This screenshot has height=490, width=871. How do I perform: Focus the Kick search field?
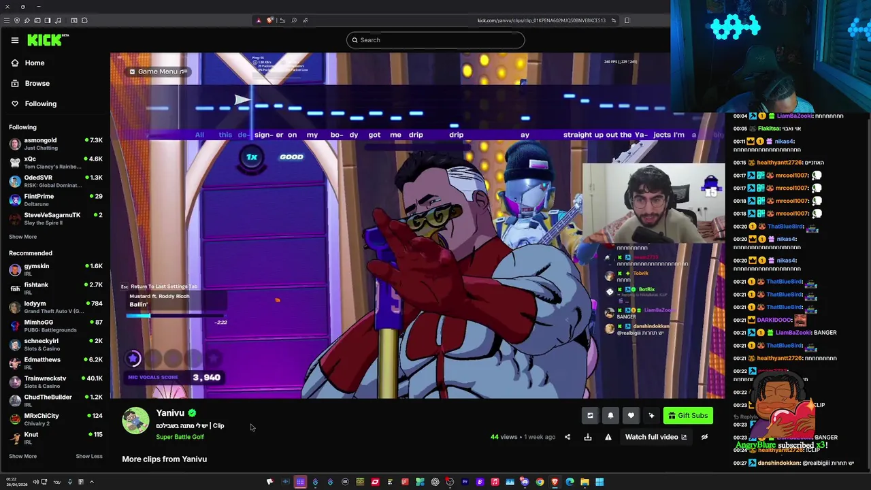coord(435,40)
